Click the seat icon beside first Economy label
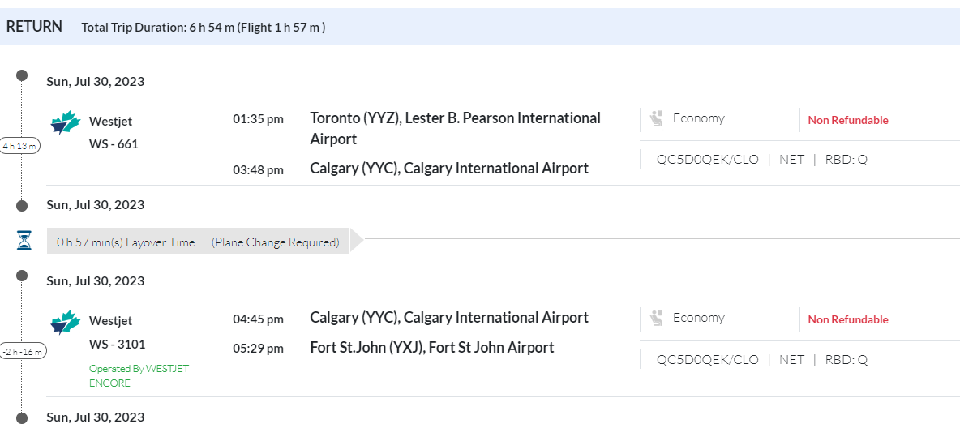960x441 pixels. [656, 119]
